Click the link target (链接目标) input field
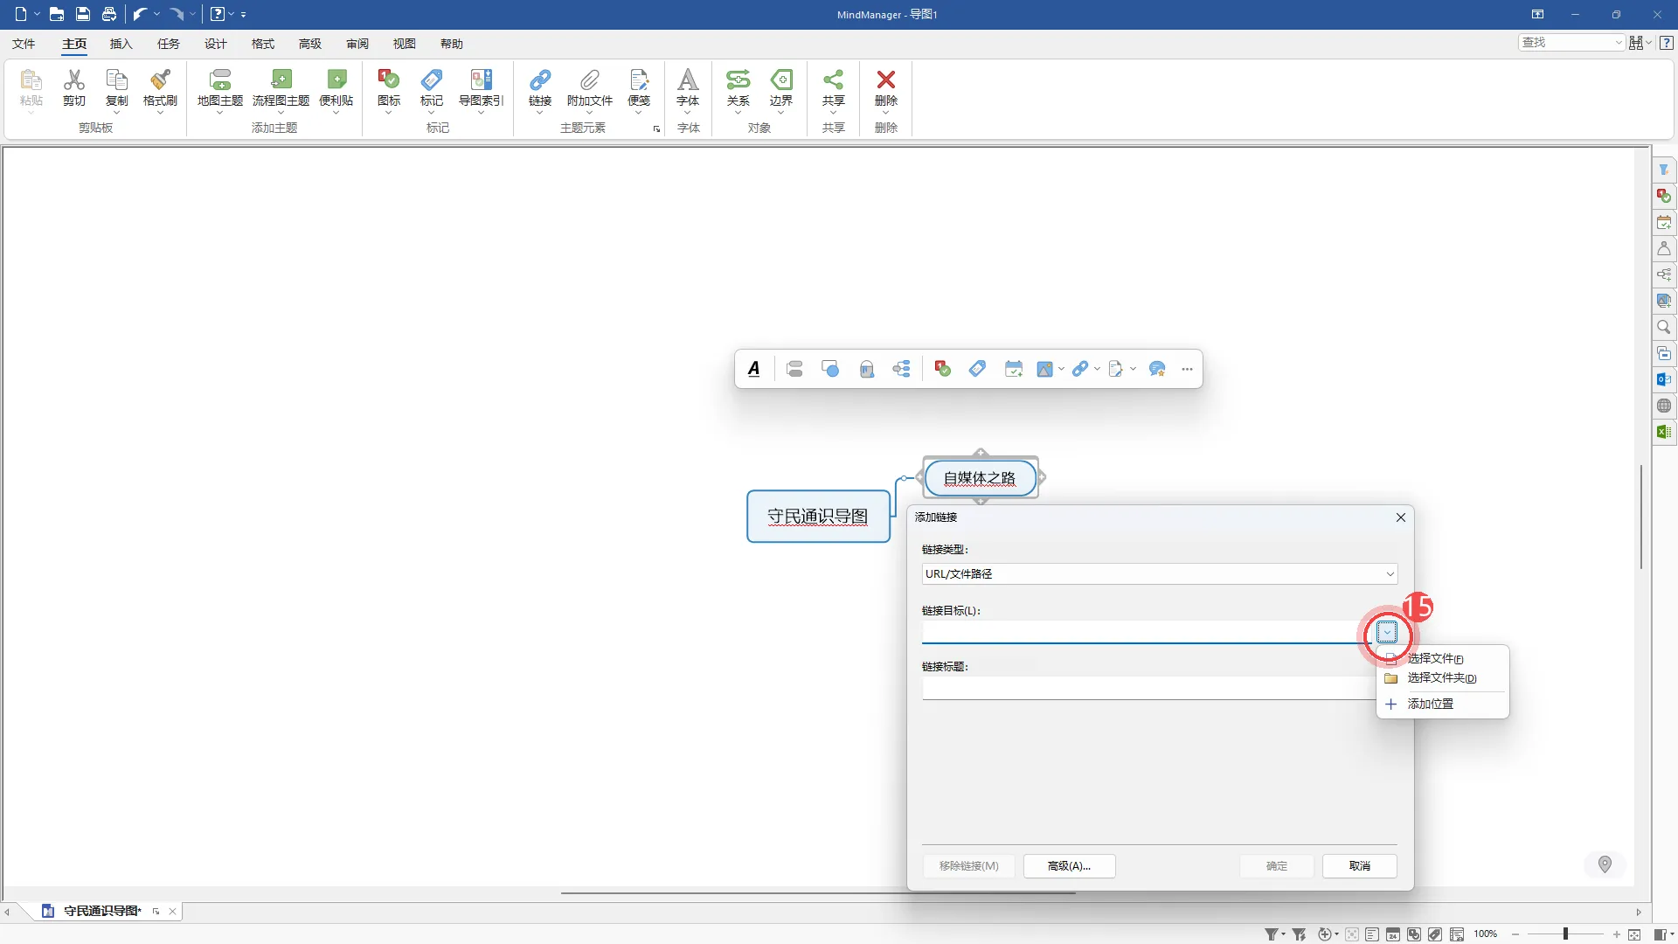 click(x=1148, y=632)
